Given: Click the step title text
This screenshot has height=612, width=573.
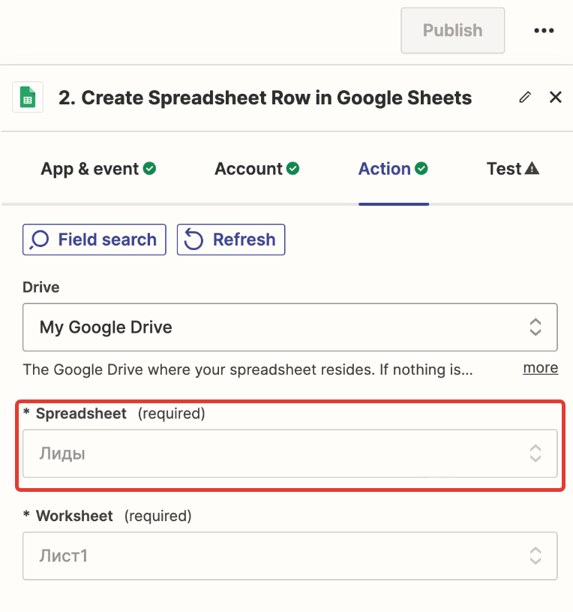Looking at the screenshot, I should 265,98.
